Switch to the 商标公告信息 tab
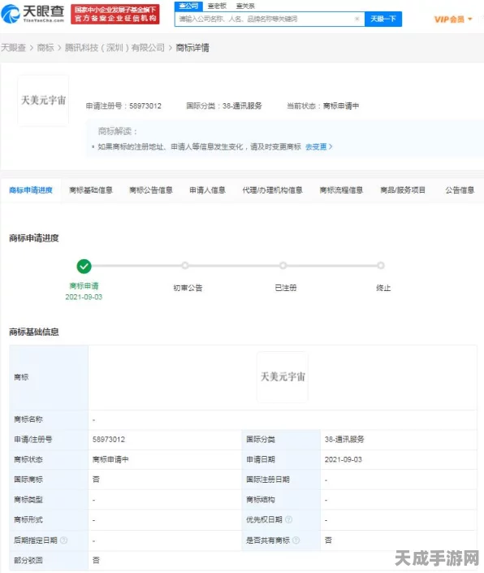Viewport: 484px width, 573px height. 151,190
